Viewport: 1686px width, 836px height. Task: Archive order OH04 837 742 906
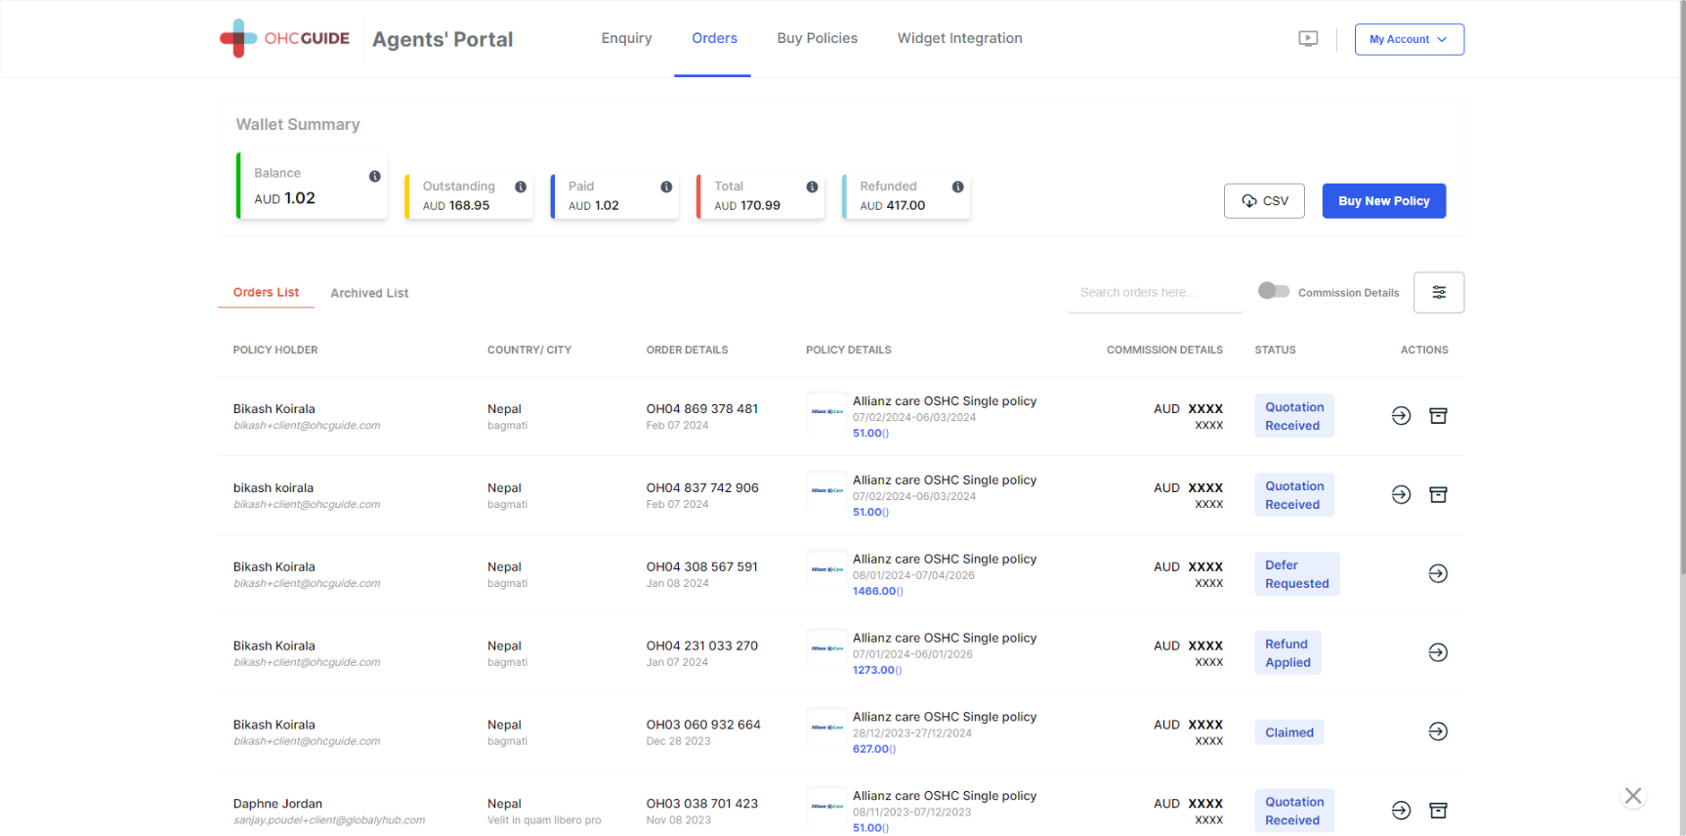coord(1438,495)
